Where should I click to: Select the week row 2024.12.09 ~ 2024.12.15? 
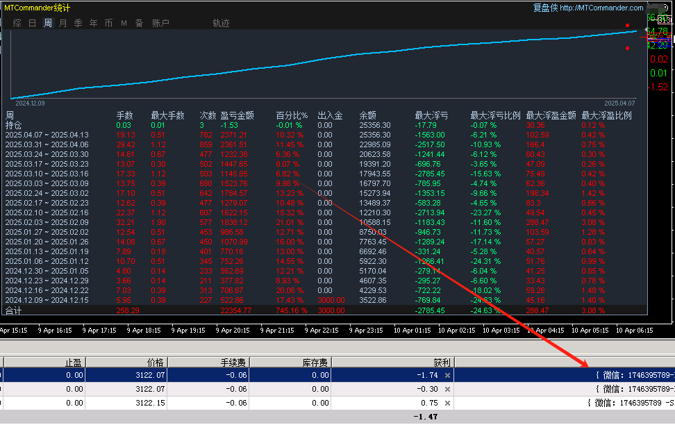tap(324, 300)
